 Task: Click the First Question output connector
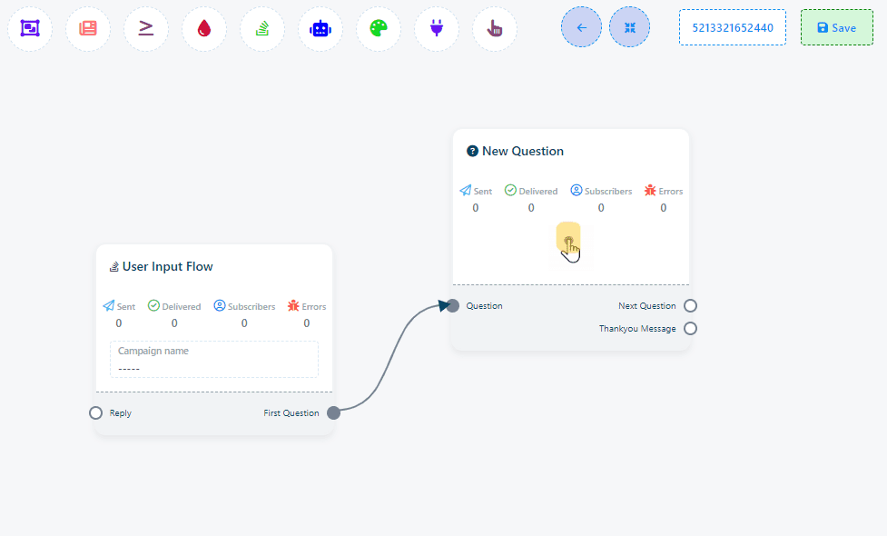pos(333,413)
